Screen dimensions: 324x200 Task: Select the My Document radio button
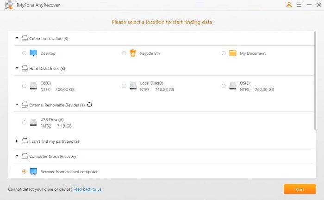pos(224,53)
